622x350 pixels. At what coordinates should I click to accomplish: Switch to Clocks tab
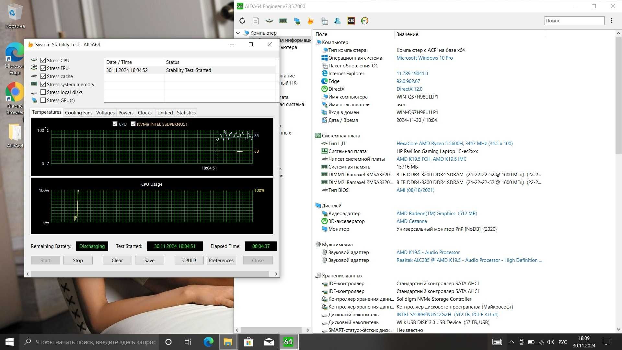(x=145, y=113)
